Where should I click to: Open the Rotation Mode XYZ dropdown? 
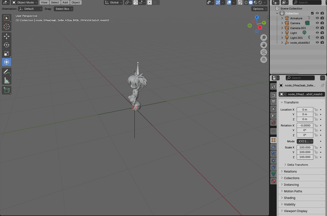pyautogui.click(x=305, y=141)
